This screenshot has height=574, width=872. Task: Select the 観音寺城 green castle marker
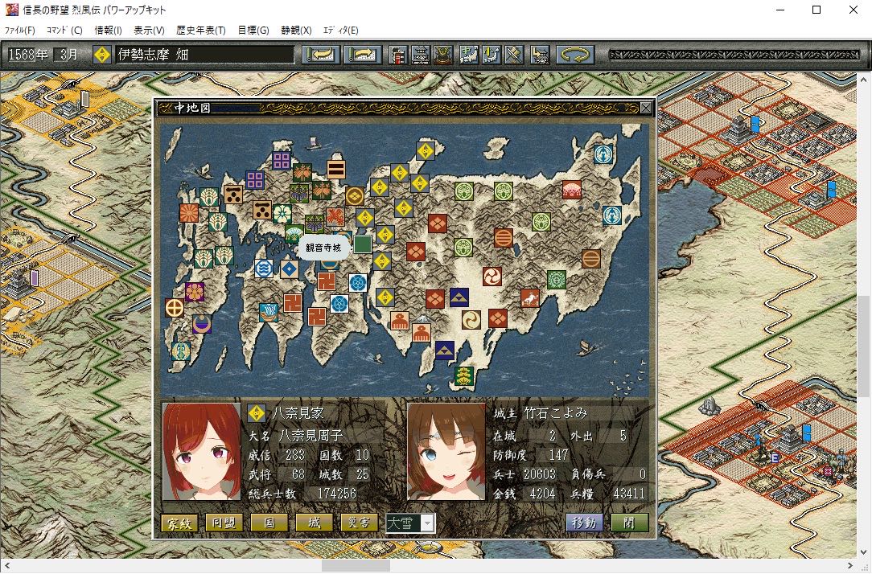(363, 244)
